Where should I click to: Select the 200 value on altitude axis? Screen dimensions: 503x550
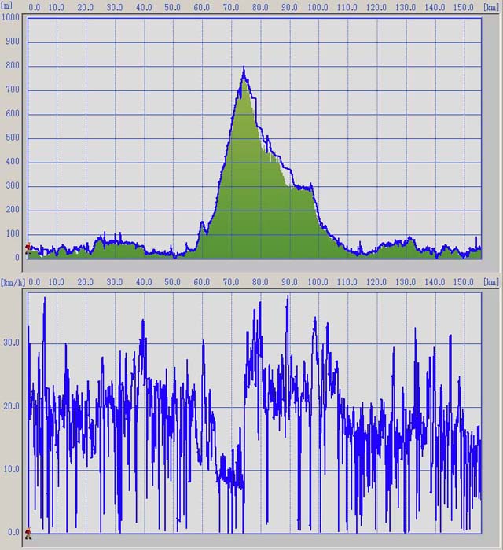point(13,210)
